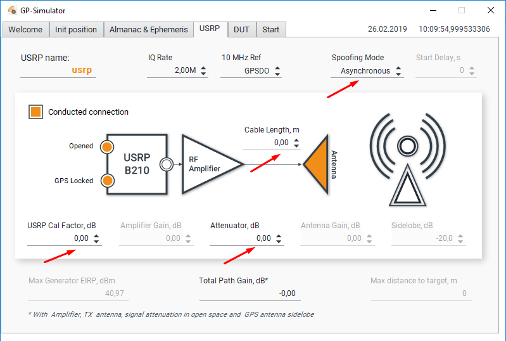Open the Spoofing Mode Asynchronous selector
The image size is (506, 341).
367,71
